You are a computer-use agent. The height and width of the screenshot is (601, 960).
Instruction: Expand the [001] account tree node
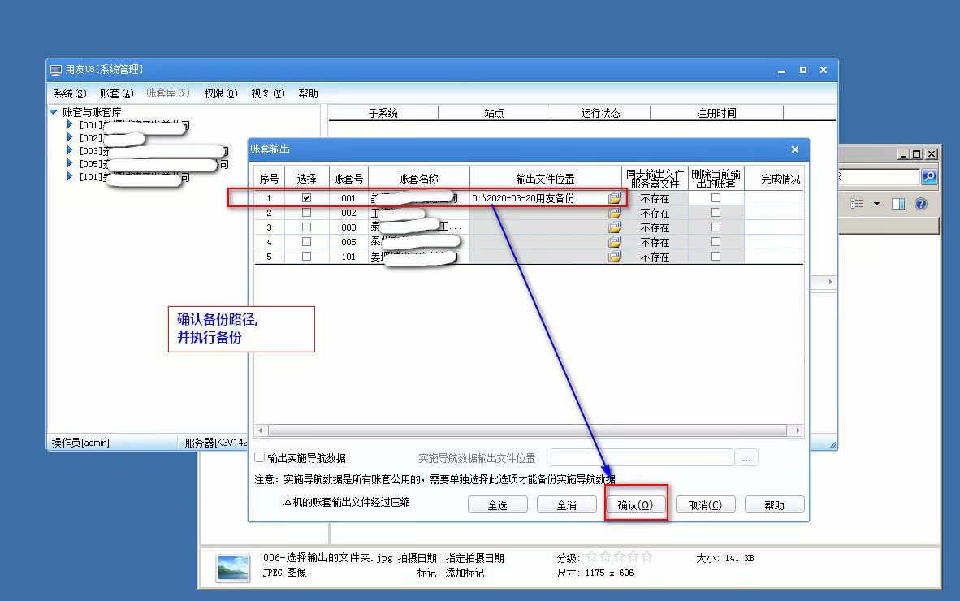70,126
